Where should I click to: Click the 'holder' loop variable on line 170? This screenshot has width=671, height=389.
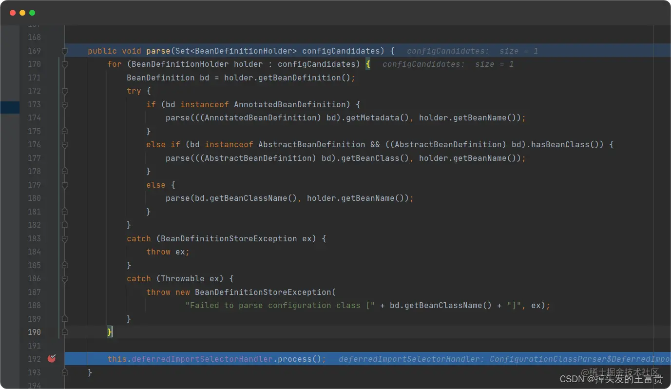249,64
